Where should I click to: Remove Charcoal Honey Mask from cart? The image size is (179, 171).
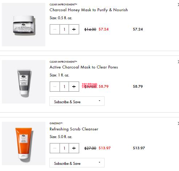pos(178,5)
